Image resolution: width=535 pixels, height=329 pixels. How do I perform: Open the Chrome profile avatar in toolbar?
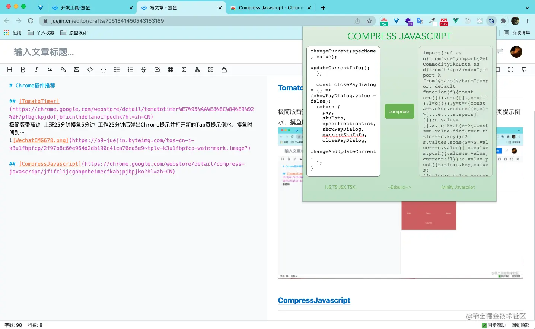[515, 21]
